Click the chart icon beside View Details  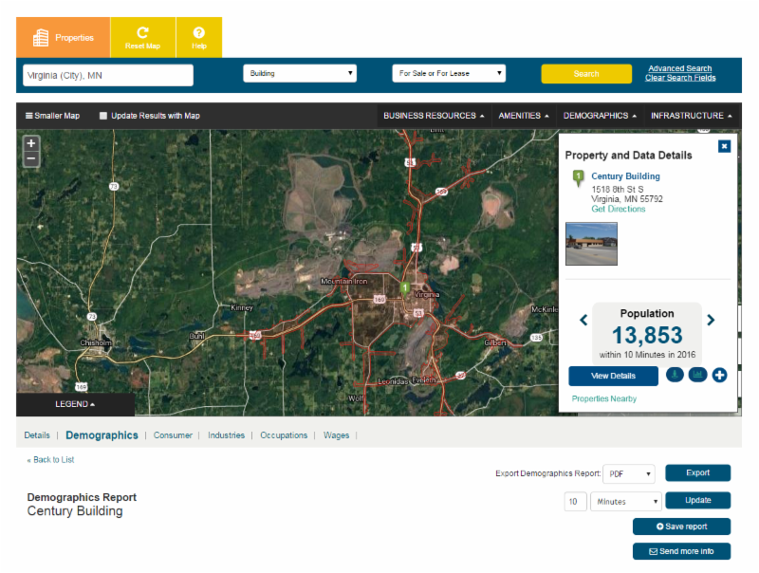click(697, 375)
